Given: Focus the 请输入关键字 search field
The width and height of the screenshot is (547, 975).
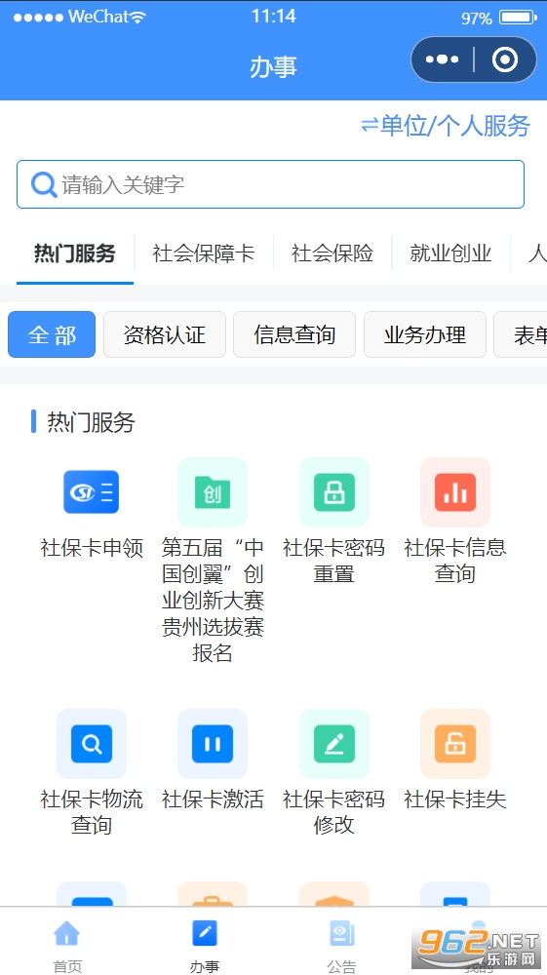Looking at the screenshot, I should coord(270,184).
